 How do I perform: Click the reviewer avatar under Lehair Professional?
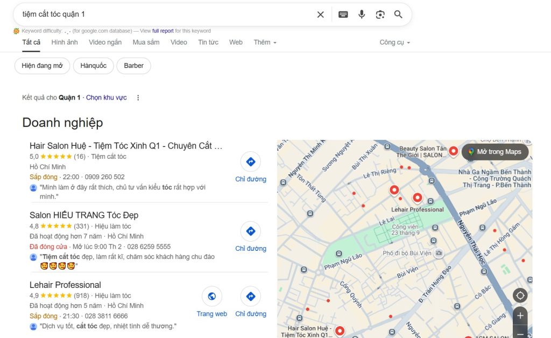33,327
